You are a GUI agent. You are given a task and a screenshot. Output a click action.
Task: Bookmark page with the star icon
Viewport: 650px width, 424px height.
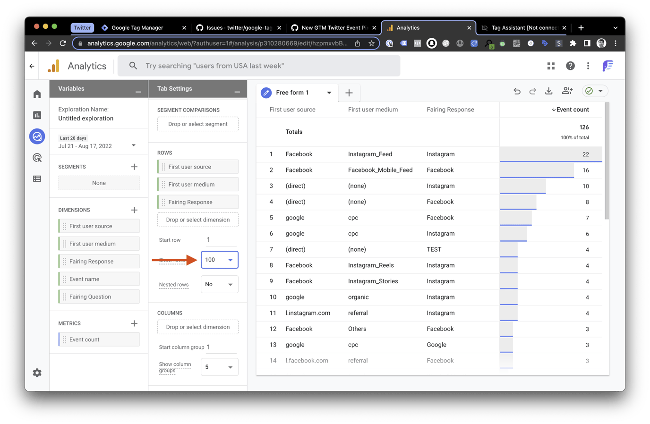tap(372, 43)
